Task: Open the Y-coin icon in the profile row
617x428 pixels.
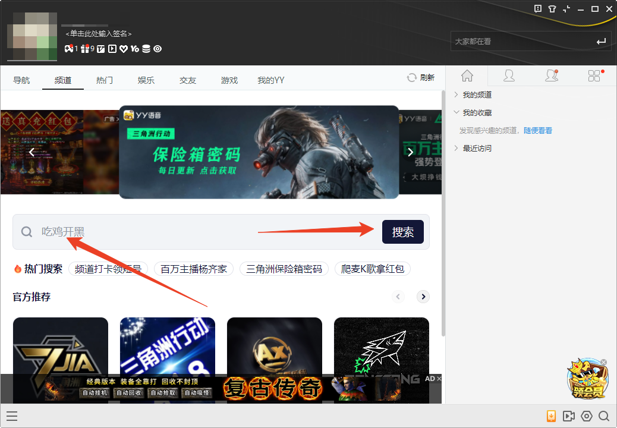Action: click(135, 49)
